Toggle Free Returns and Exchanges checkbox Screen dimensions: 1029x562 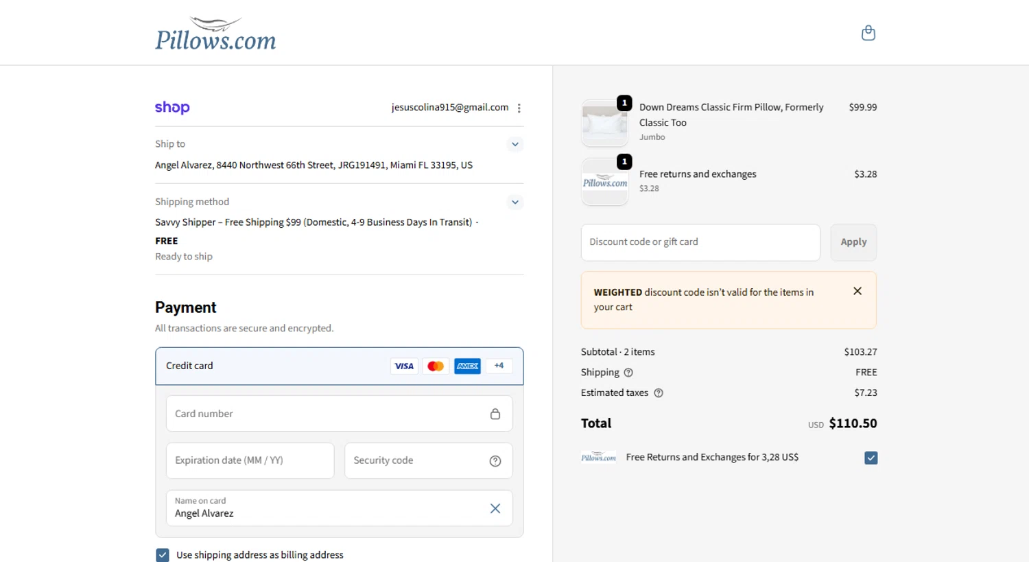tap(871, 458)
